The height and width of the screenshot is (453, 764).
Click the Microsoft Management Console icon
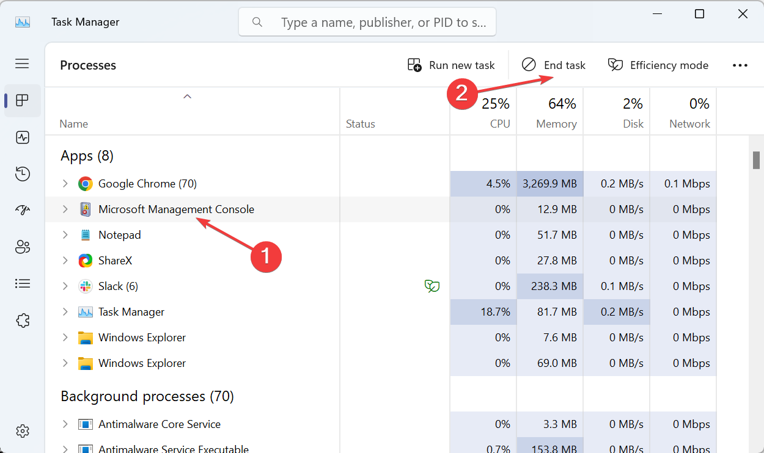(86, 209)
